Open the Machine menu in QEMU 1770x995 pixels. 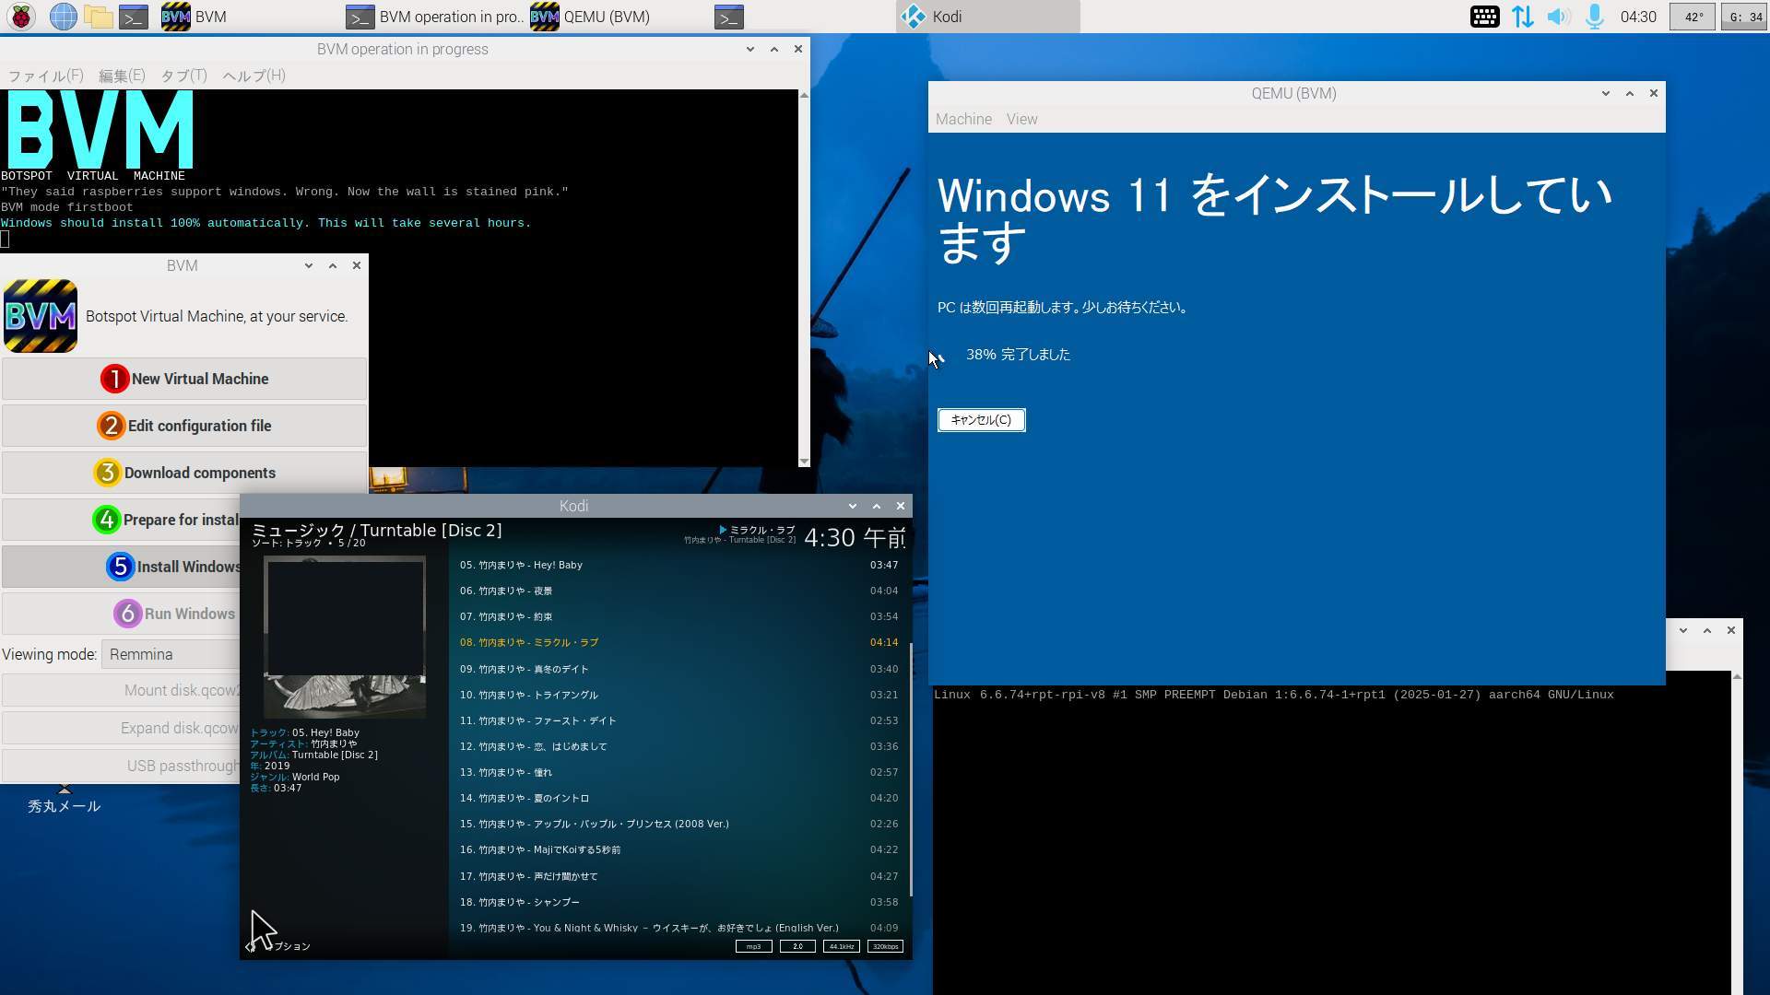tap(963, 119)
